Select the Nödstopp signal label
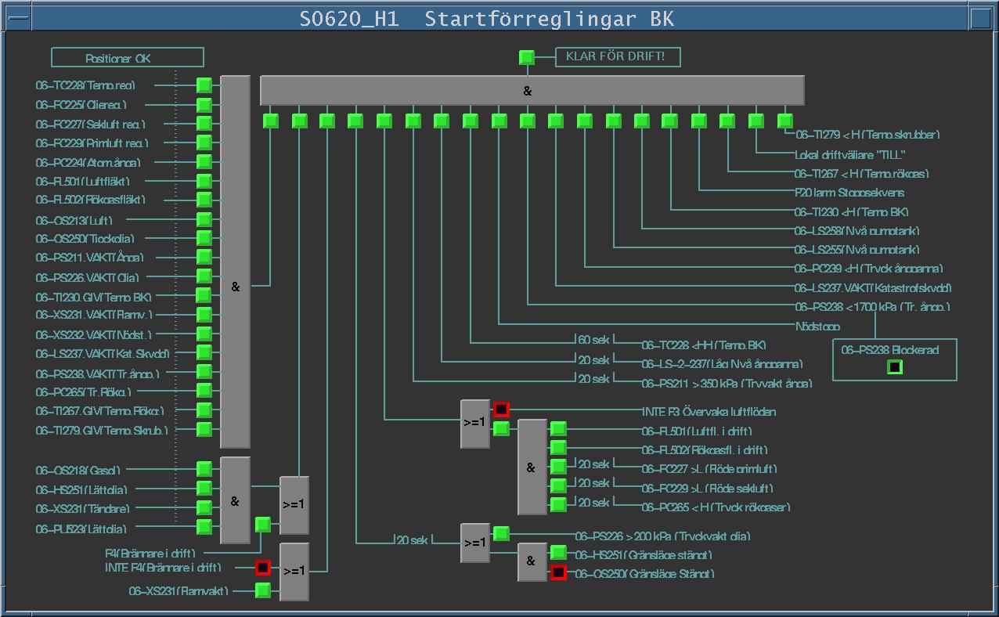Viewport: 999px width, 617px height. click(817, 327)
